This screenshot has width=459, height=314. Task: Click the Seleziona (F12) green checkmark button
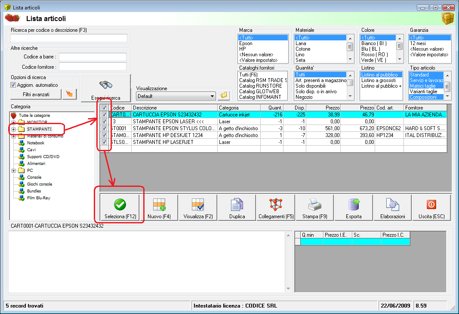click(x=120, y=207)
